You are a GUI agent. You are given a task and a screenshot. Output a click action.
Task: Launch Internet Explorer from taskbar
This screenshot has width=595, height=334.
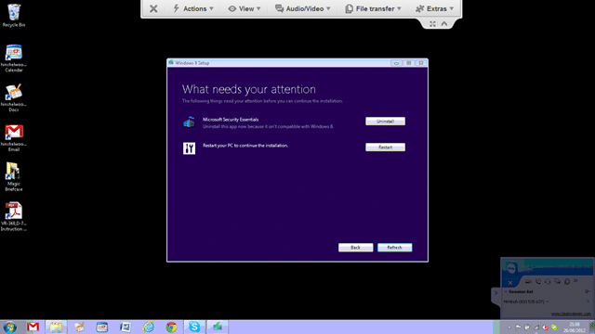click(x=149, y=327)
